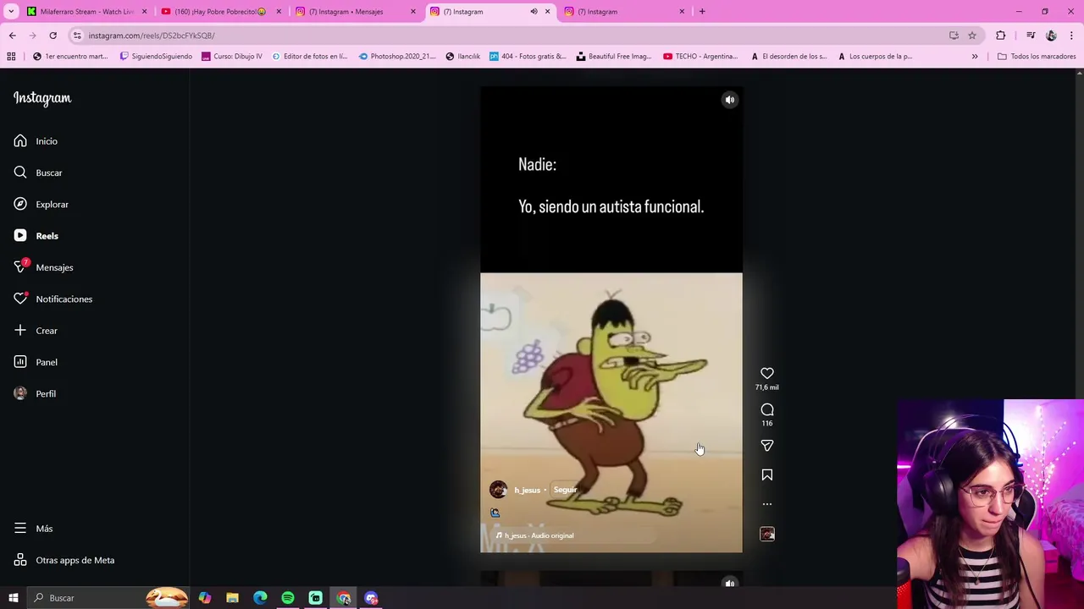Image resolution: width=1084 pixels, height=609 pixels.
Task: Open the llancilik bookmark
Action: pos(462,57)
